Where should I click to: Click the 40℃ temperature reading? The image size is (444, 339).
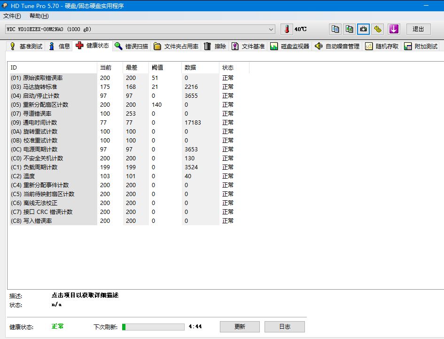pyautogui.click(x=300, y=29)
